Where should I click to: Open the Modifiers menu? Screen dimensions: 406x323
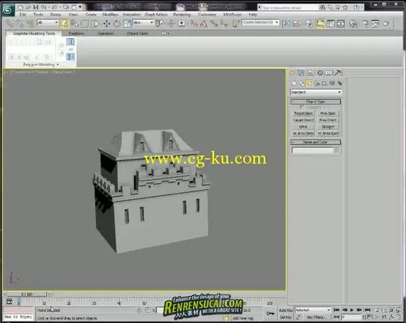(x=110, y=14)
